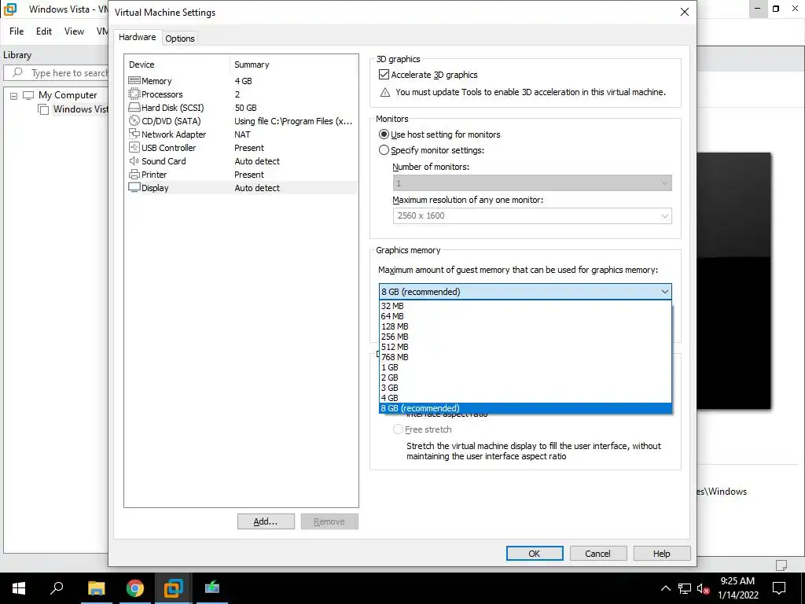Click OK to save settings
The width and height of the screenshot is (805, 604).
pyautogui.click(x=535, y=553)
